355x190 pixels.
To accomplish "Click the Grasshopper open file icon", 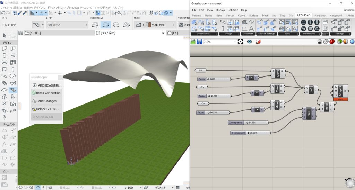I will pyautogui.click(x=193, y=42).
